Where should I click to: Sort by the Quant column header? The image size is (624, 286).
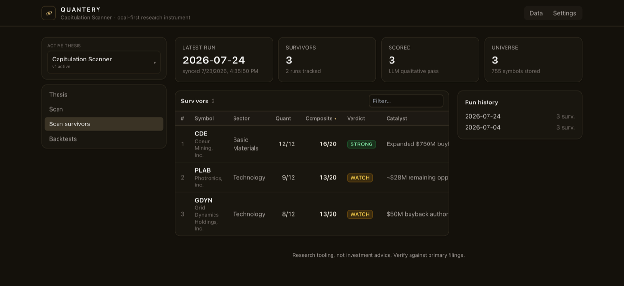[283, 118]
